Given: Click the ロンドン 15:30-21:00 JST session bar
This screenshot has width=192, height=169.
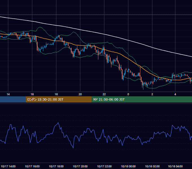Looking at the screenshot, I should (x=58, y=99).
